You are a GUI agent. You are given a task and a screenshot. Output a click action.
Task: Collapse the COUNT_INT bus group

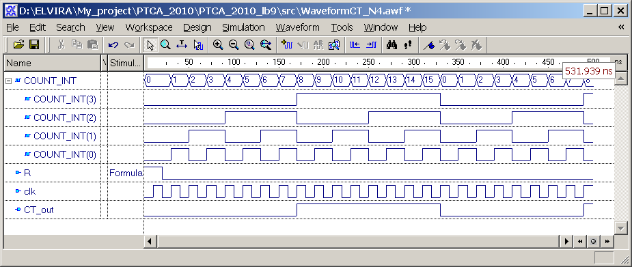pyautogui.click(x=8, y=81)
